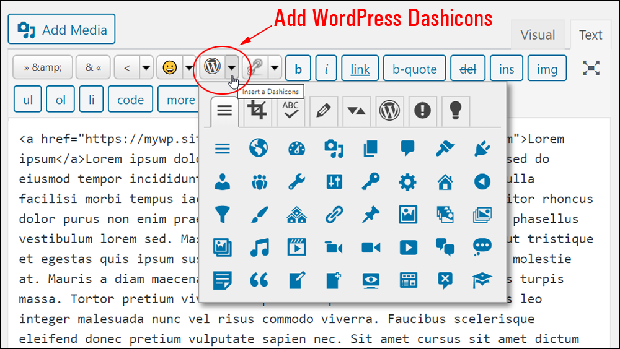This screenshot has width=620, height=349.
Task: Insert the camera and music media dashicon
Action: coord(334,149)
